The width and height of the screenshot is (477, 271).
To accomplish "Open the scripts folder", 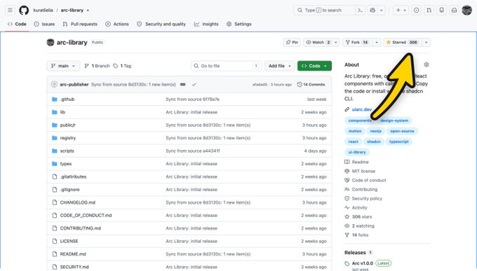I will click(x=67, y=151).
